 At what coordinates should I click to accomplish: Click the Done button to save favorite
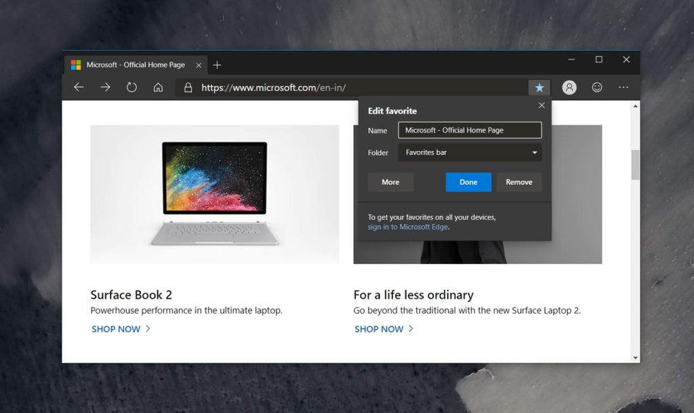click(468, 182)
